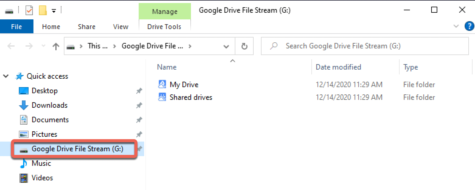Click the drive icon in address bar

click(x=71, y=47)
